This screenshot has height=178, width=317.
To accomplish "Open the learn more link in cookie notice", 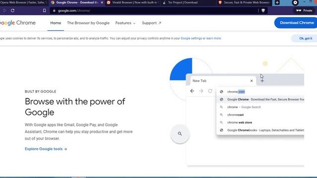I will pyautogui.click(x=213, y=39).
